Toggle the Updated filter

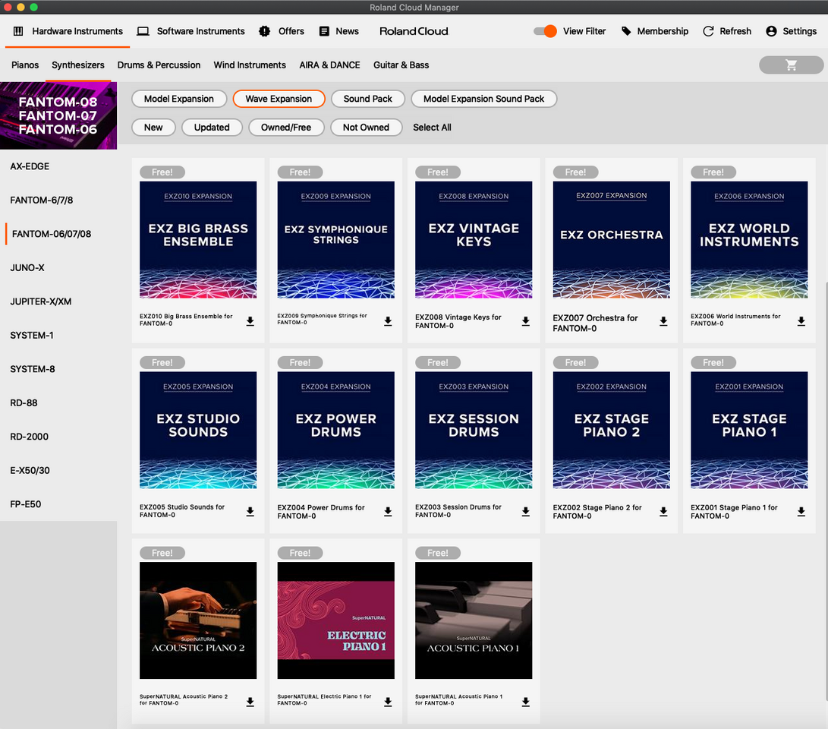pyautogui.click(x=212, y=128)
